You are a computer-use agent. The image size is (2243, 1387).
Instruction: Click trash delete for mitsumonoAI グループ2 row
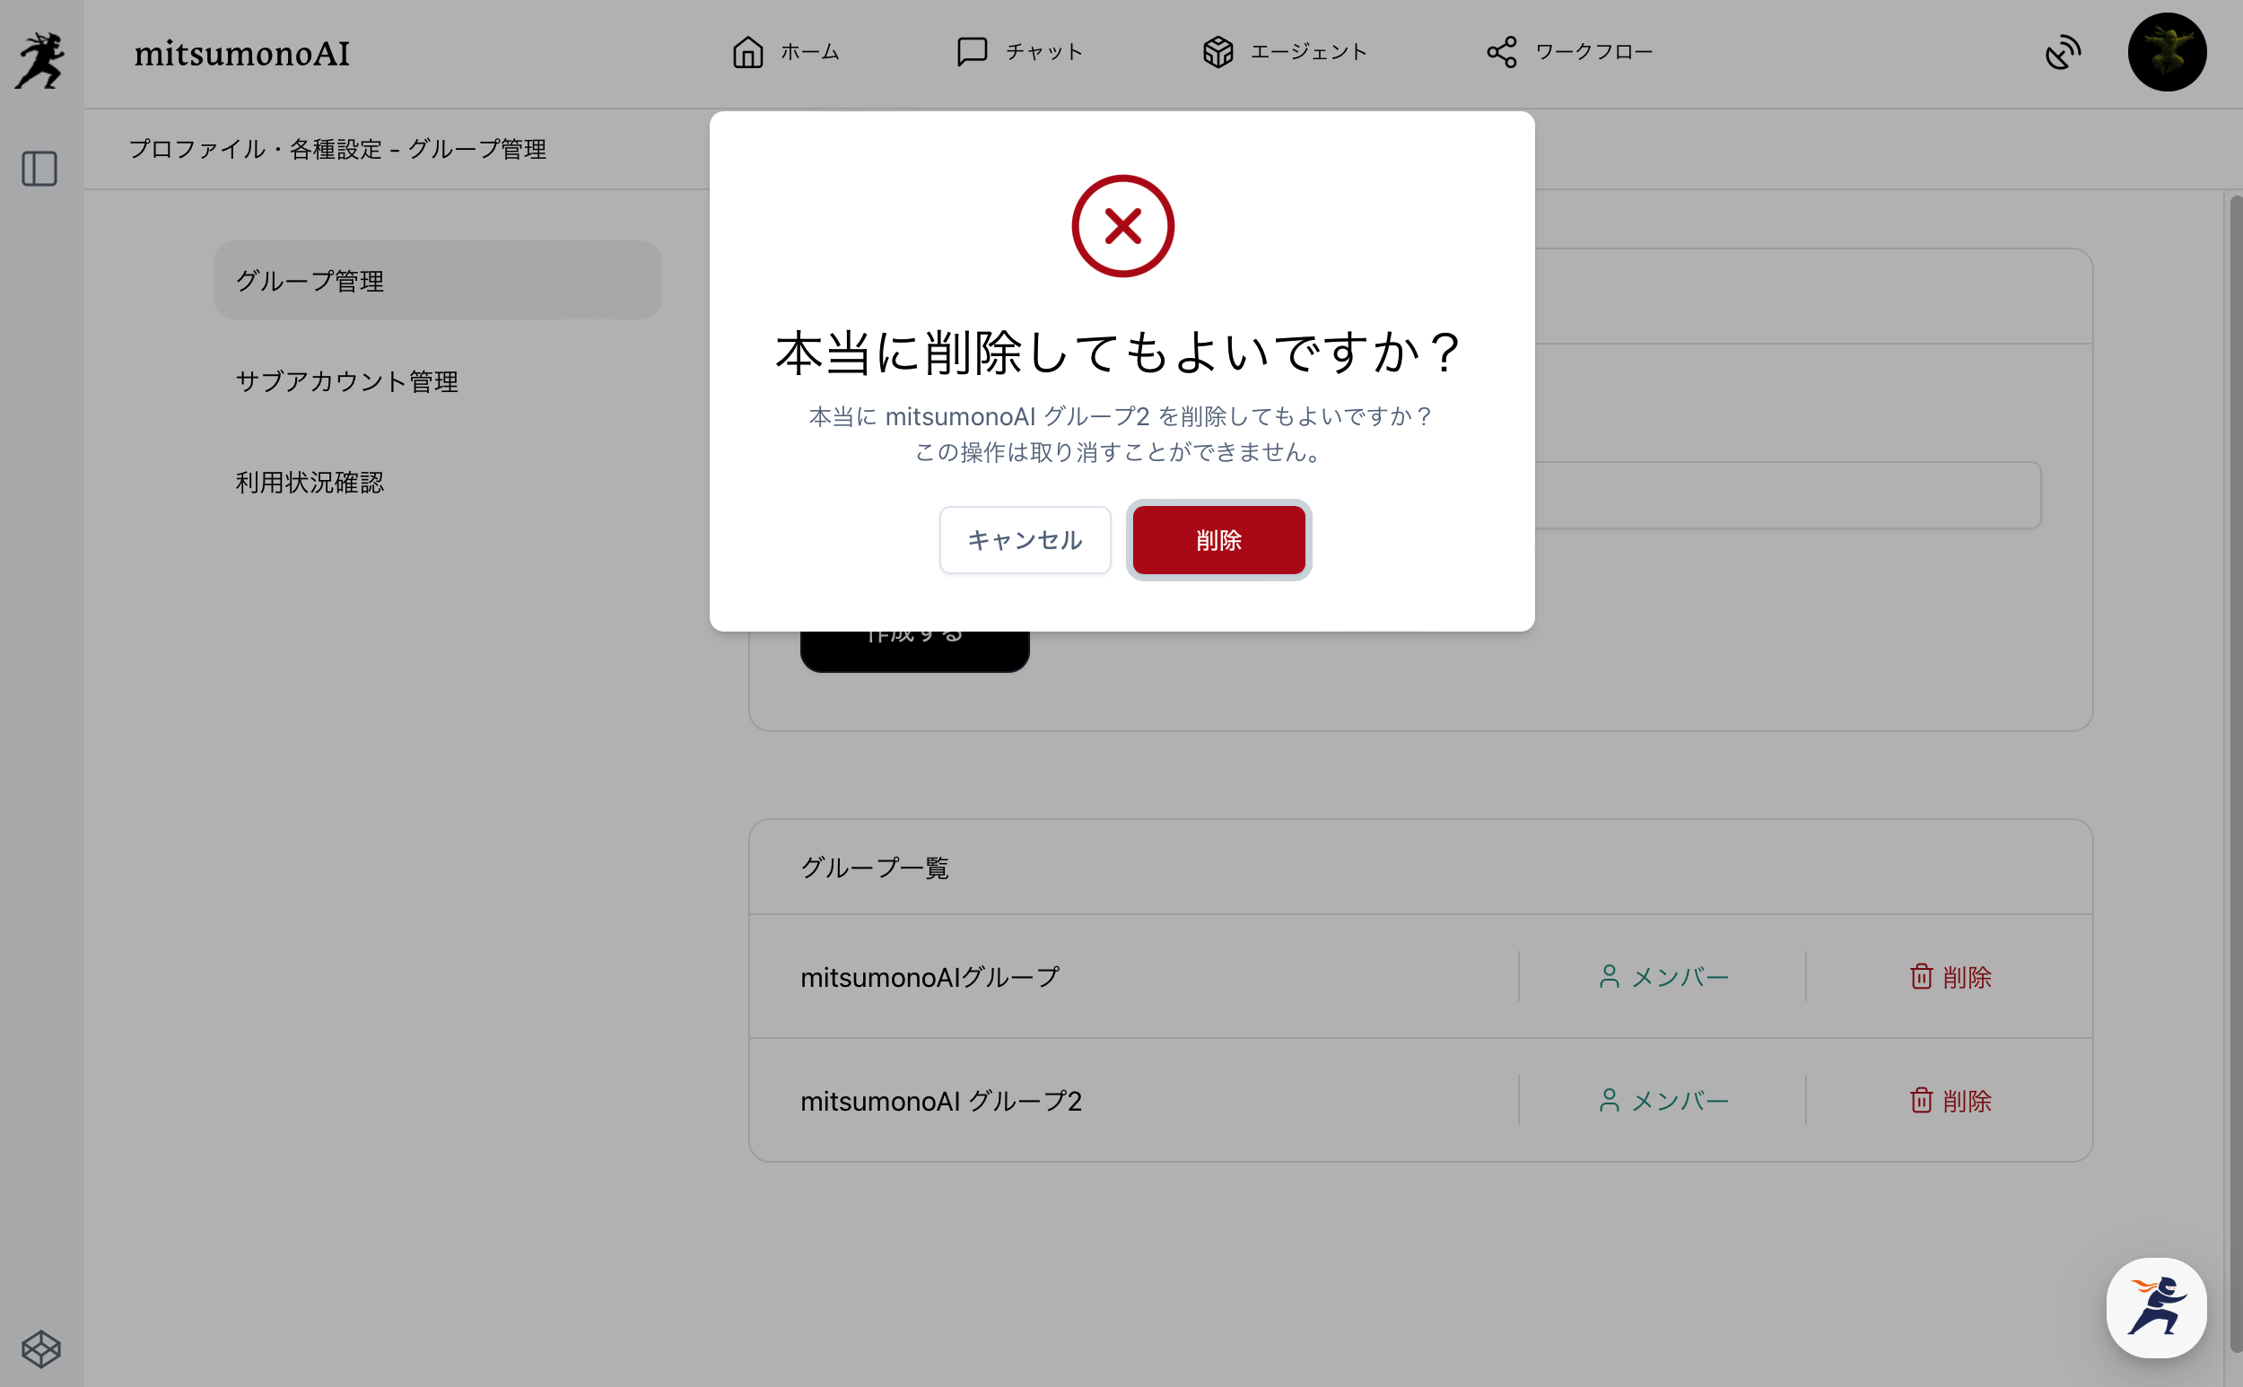coord(1950,1100)
